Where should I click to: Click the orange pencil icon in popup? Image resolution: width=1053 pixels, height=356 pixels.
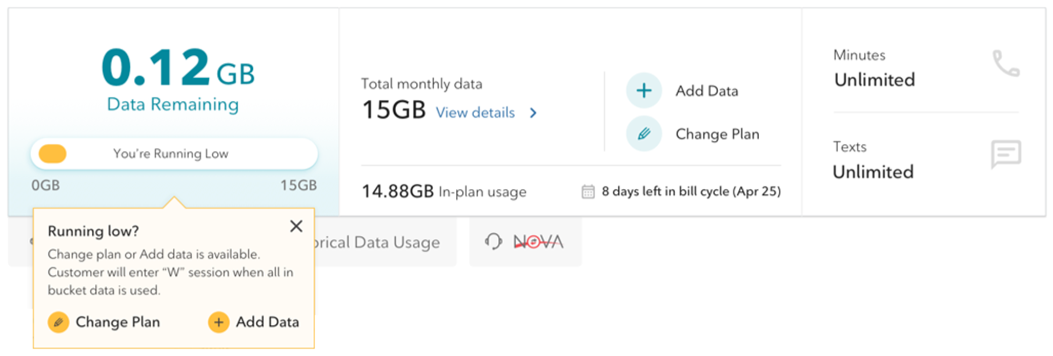click(x=58, y=322)
